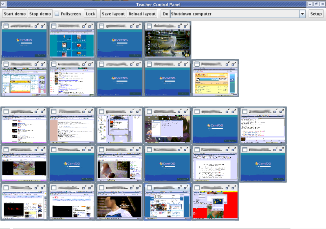The height and width of the screenshot is (229, 326).
Task: Click the Start demo button
Action: (x=15, y=14)
